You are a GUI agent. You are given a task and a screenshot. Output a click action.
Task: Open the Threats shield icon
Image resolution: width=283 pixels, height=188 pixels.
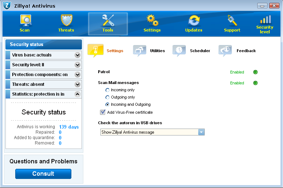(x=66, y=20)
